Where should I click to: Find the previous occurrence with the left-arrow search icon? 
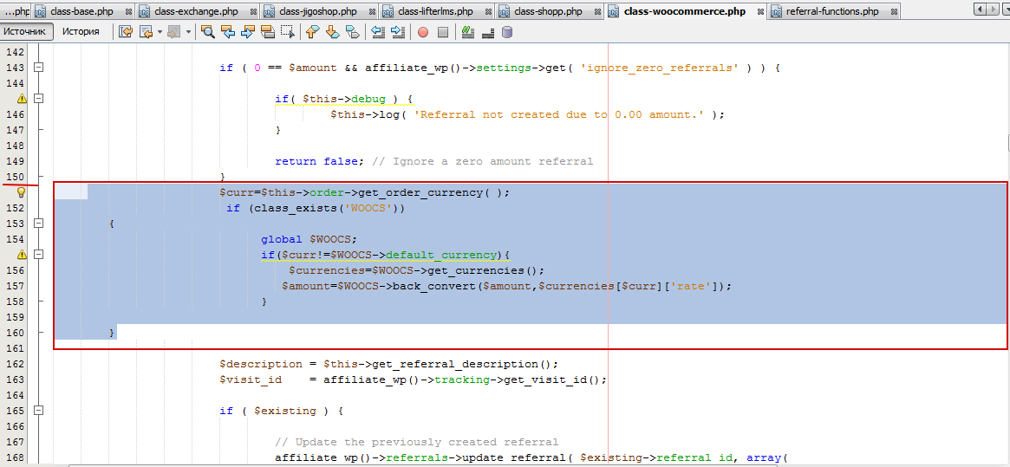pyautogui.click(x=227, y=31)
